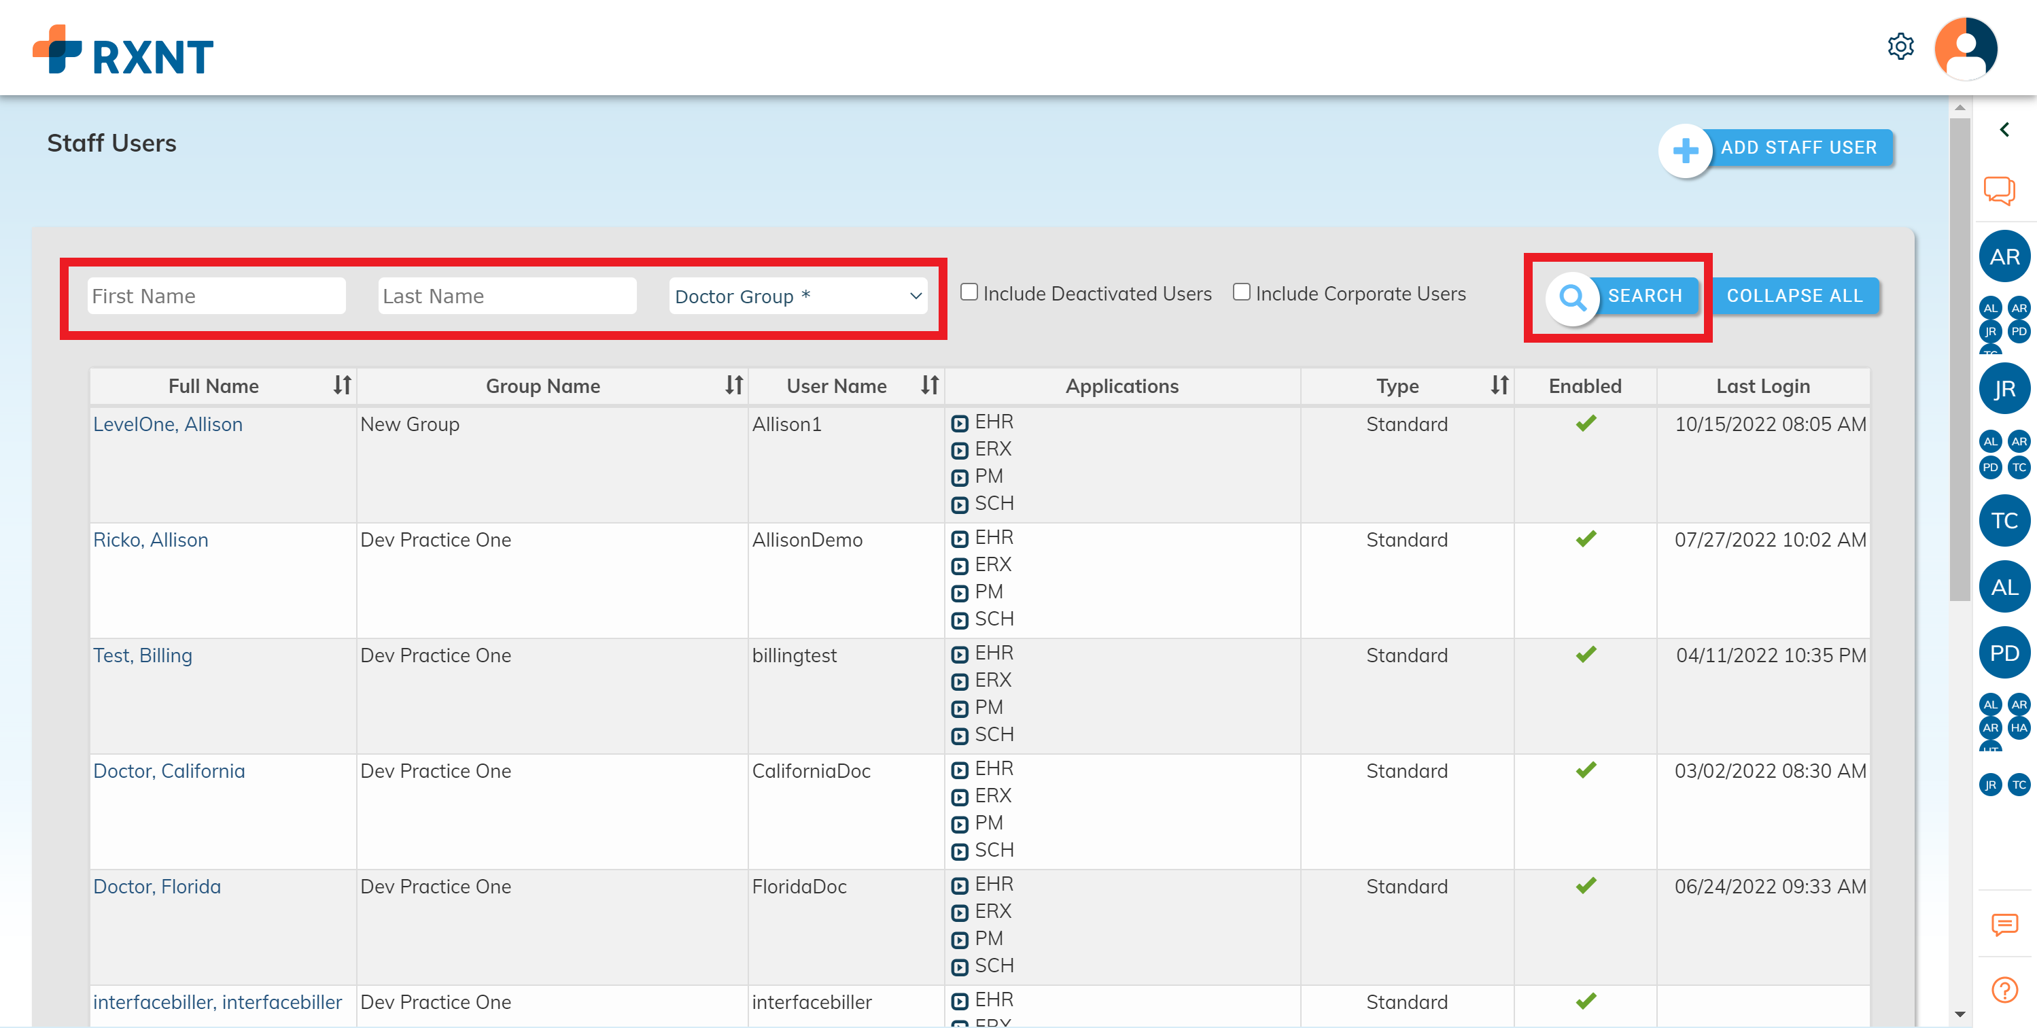The height and width of the screenshot is (1028, 2037).
Task: Click PM app icon for AllisonDemo row
Action: pos(959,593)
